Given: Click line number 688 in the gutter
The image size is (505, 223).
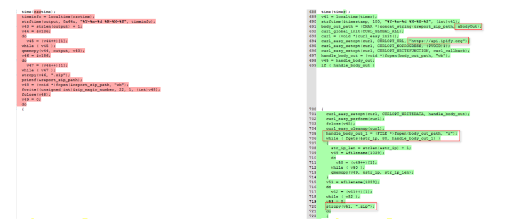Looking at the screenshot, I should click(x=313, y=11).
